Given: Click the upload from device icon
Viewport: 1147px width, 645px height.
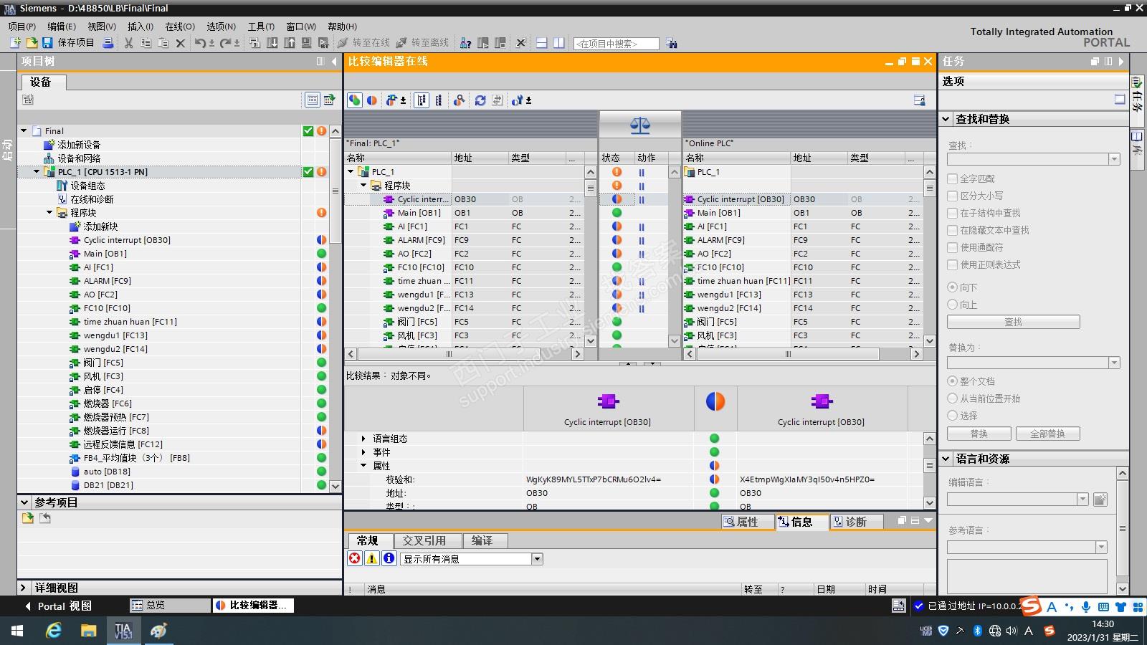Looking at the screenshot, I should click(x=290, y=43).
